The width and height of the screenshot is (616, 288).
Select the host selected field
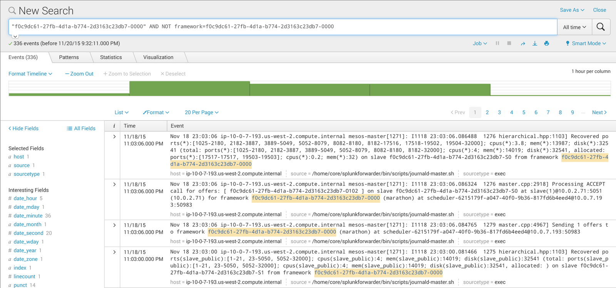[x=19, y=157]
